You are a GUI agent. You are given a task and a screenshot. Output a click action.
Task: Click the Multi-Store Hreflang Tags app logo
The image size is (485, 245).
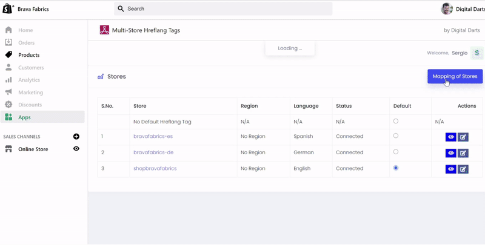coord(104,30)
